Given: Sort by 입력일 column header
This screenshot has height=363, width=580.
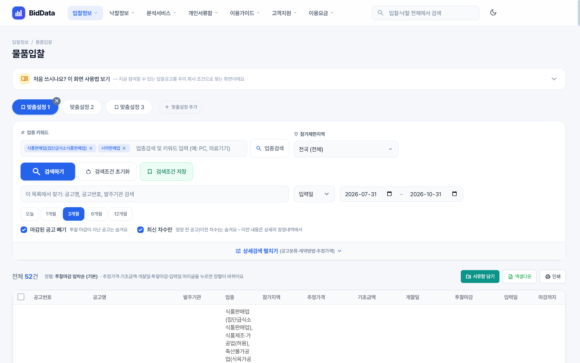Looking at the screenshot, I should tap(511, 297).
